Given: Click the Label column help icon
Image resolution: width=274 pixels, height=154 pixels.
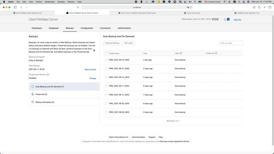Looking at the screenshot, I should (x=181, y=53).
